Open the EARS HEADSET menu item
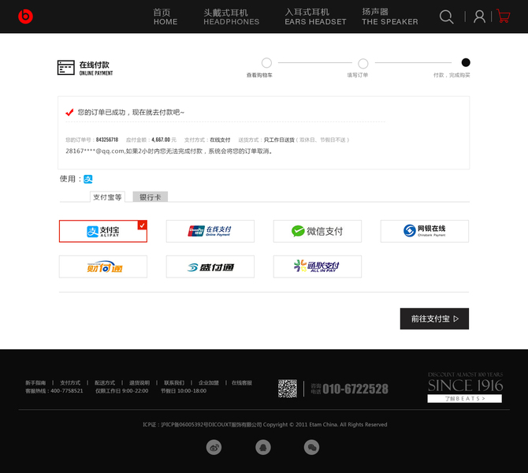This screenshot has width=528, height=473. [x=315, y=17]
